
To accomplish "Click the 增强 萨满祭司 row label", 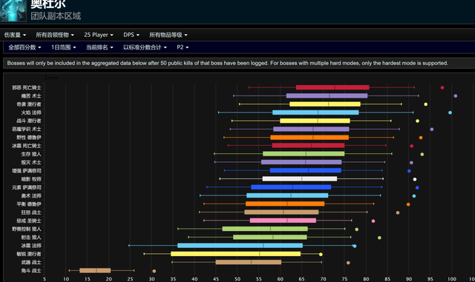I will 27,171.
